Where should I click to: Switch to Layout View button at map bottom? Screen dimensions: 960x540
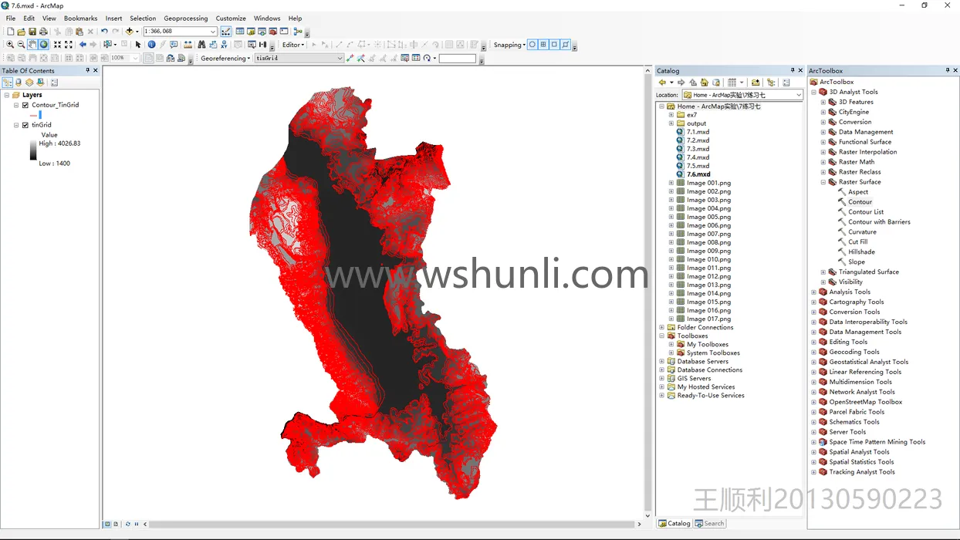pos(116,524)
